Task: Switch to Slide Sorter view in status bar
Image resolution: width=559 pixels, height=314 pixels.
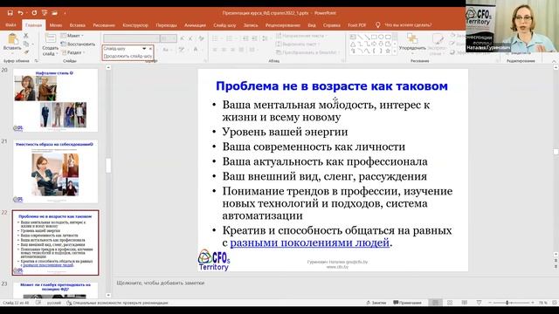Action: pos(450,303)
